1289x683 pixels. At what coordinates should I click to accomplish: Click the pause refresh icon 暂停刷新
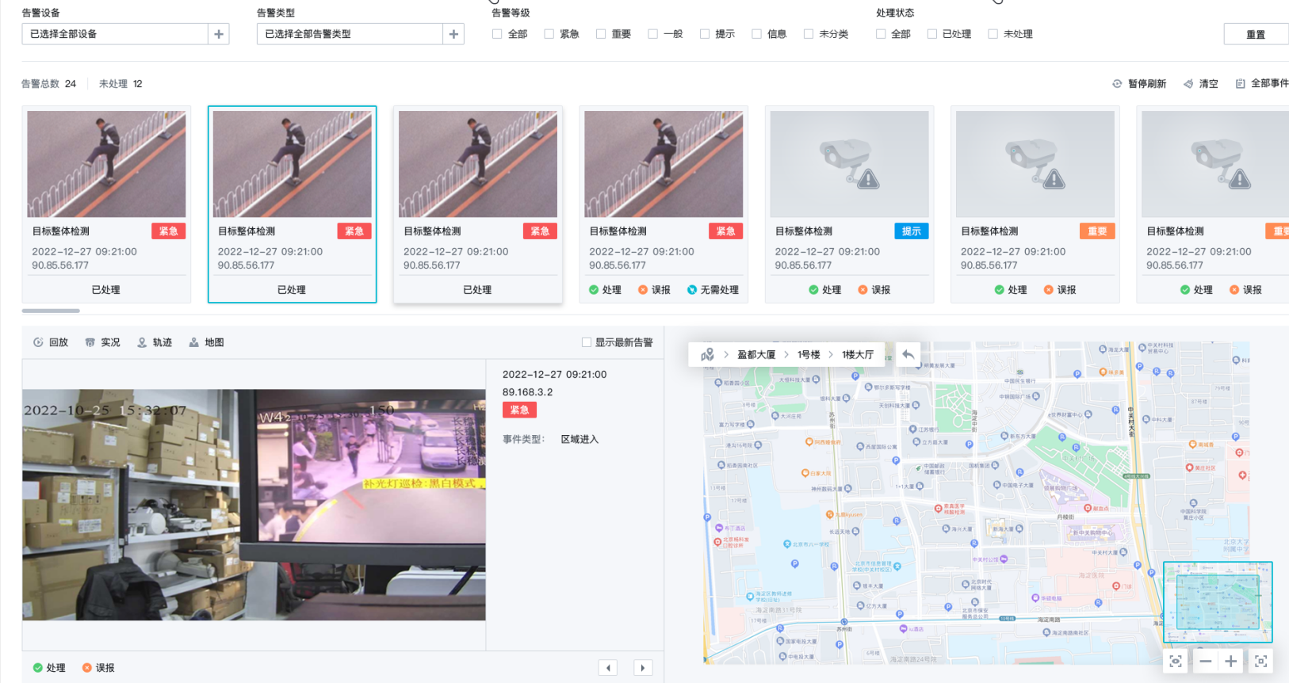coord(1117,84)
